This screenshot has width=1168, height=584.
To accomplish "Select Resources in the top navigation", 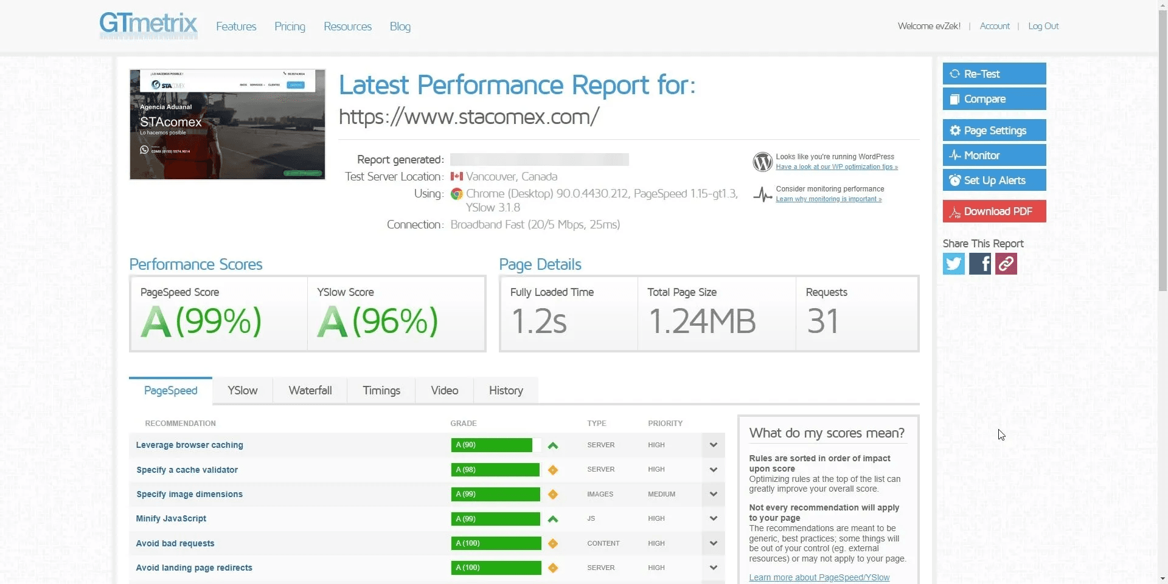I will (347, 26).
